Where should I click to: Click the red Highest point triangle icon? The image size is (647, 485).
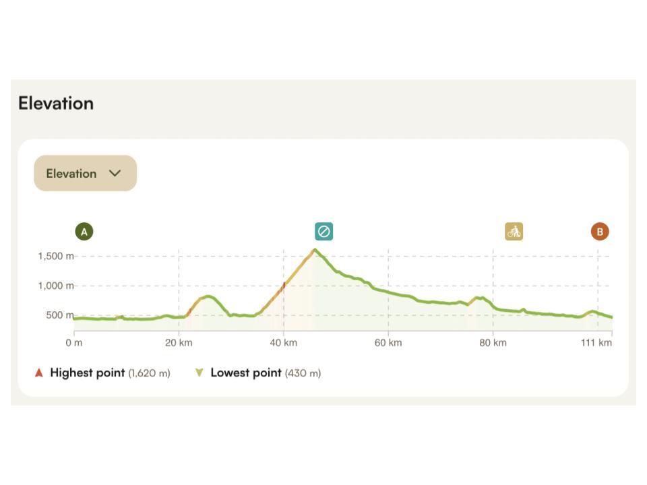click(39, 373)
